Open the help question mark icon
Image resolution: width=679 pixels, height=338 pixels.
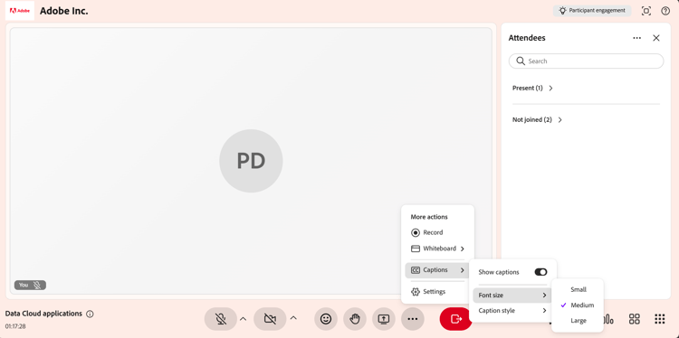[x=665, y=11]
